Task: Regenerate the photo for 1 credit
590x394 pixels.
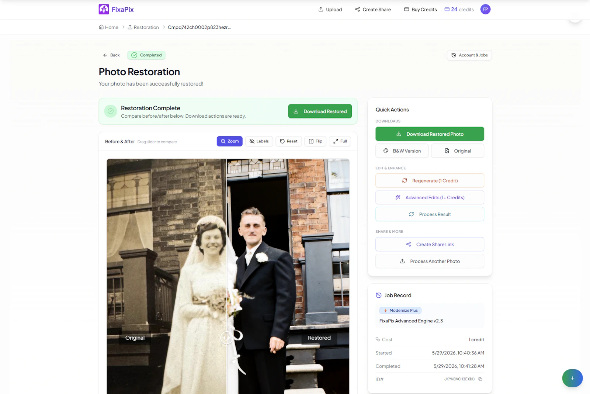Action: (430, 181)
